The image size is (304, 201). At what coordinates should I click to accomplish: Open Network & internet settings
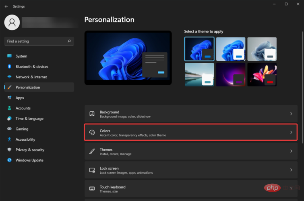[39, 77]
